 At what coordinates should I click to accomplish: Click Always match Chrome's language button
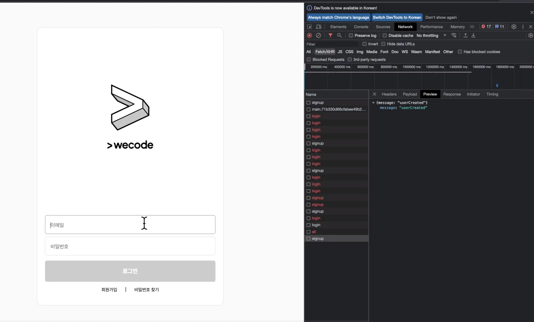(338, 17)
